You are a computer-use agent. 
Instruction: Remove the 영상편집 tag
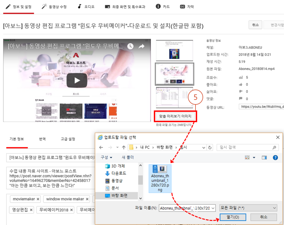31,210
